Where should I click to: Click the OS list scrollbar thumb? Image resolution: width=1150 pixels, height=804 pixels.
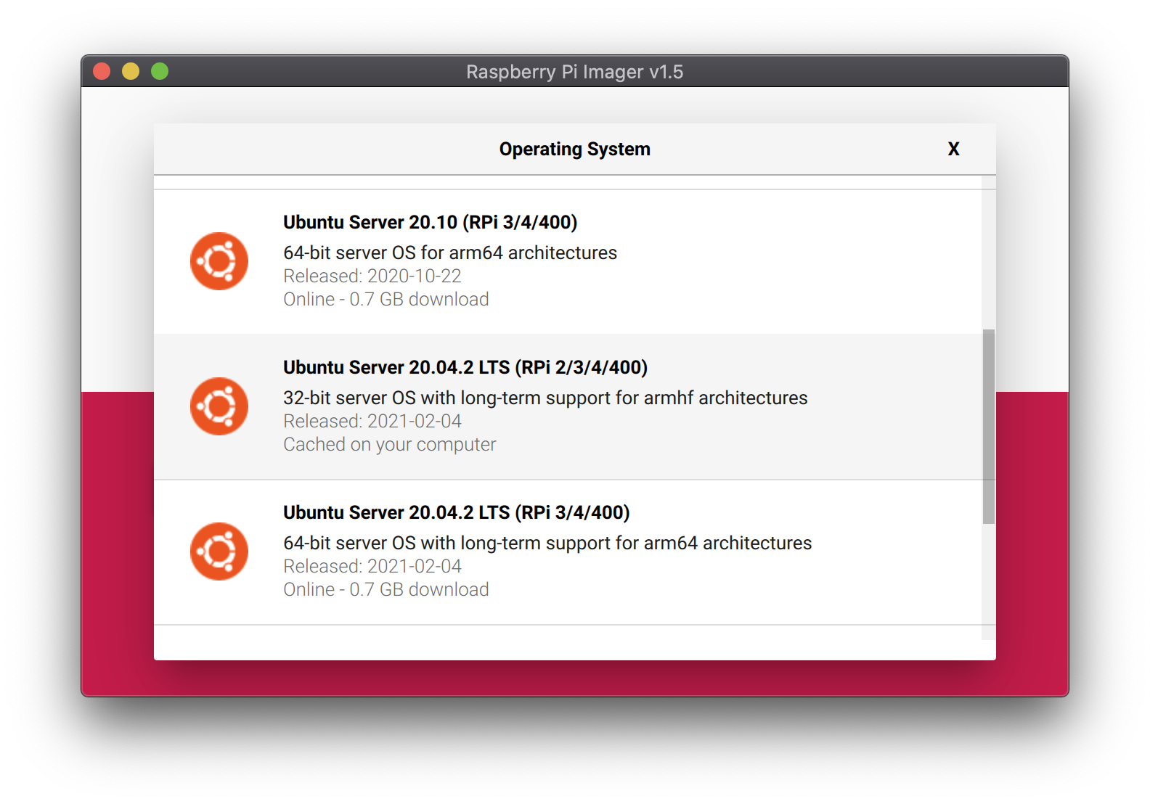988,426
